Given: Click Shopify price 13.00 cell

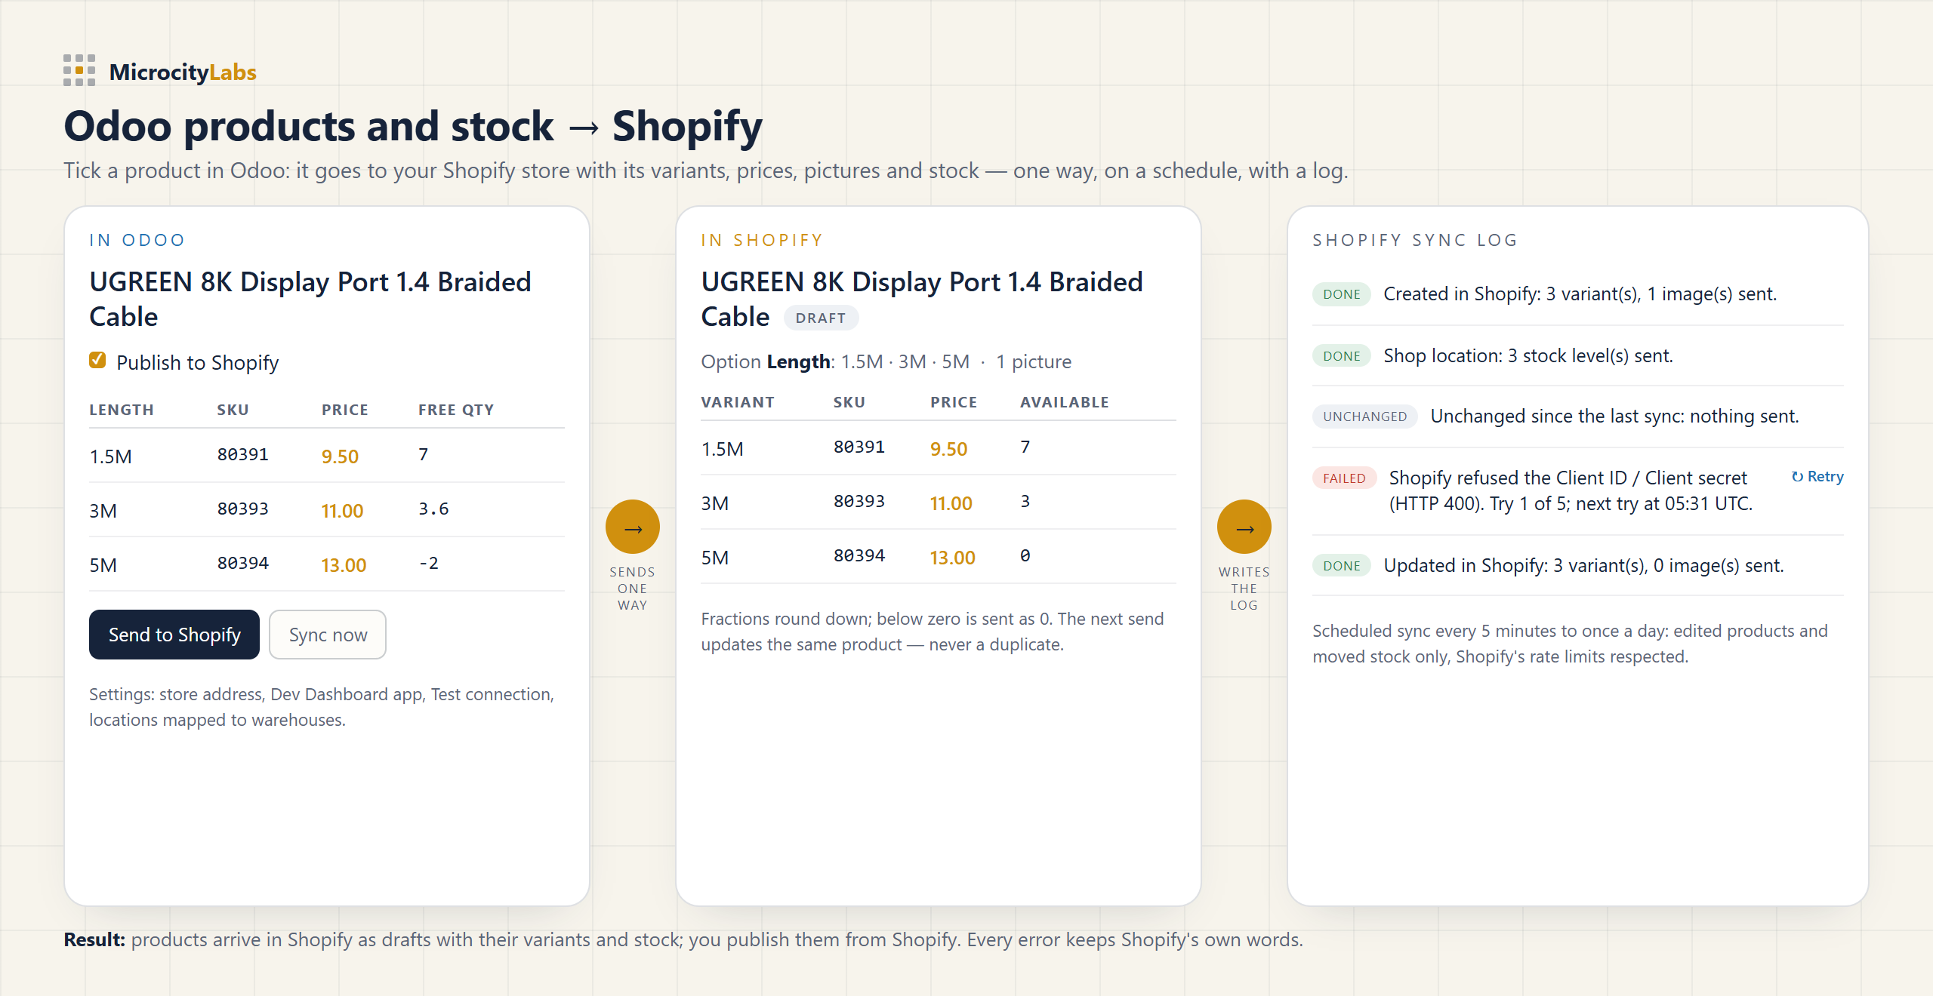Looking at the screenshot, I should coord(952,557).
